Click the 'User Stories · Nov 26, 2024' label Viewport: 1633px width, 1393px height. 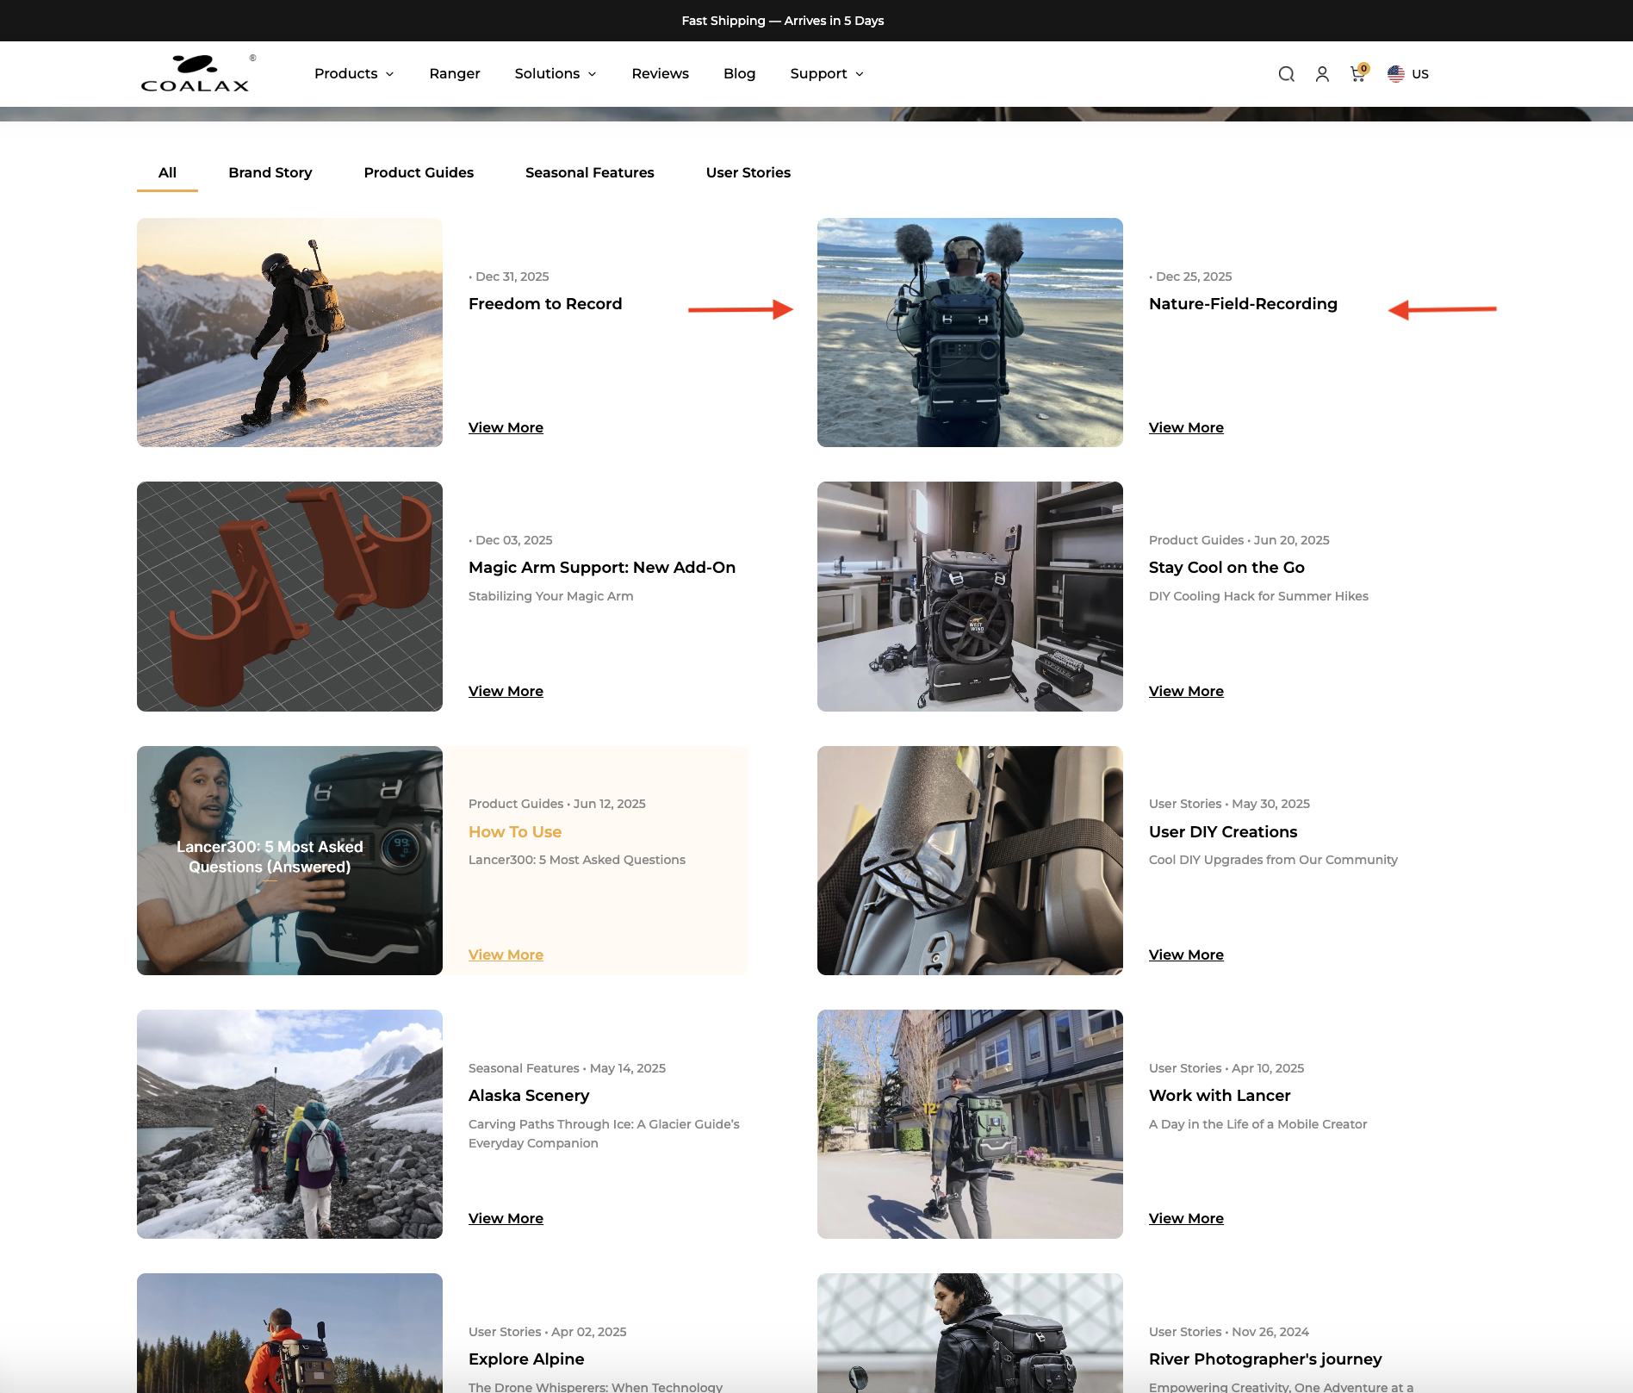[1229, 1332]
